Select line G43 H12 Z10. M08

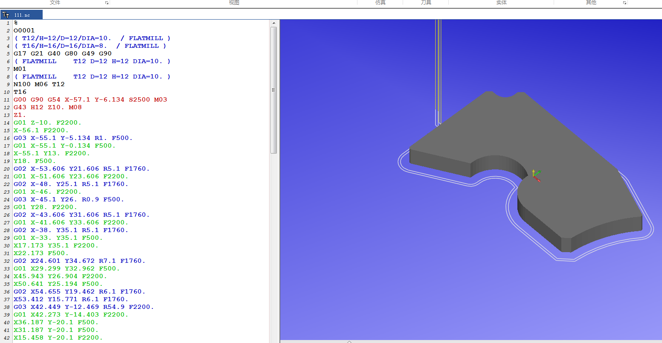[48, 108]
